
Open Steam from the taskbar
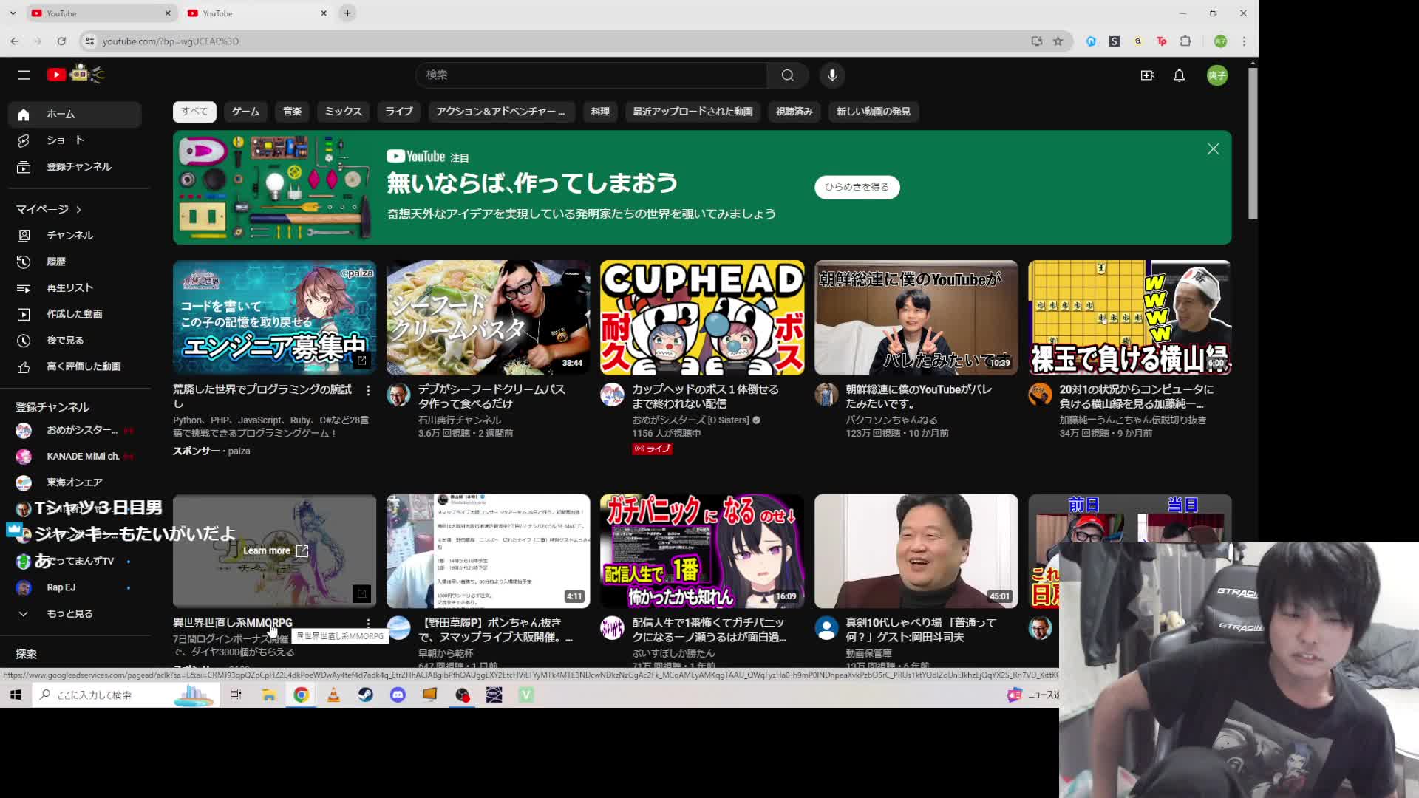366,695
